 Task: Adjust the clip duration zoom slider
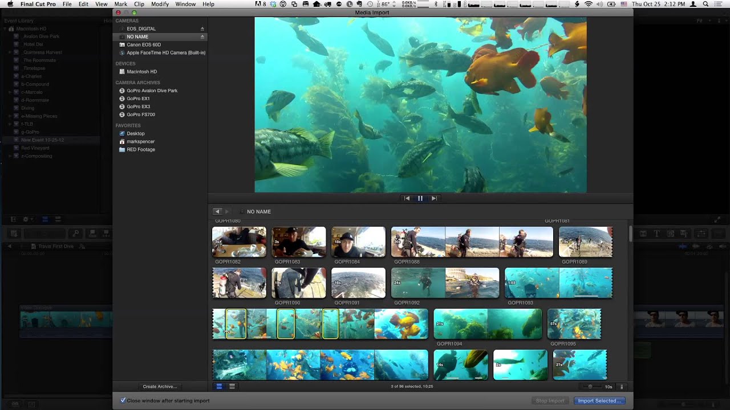coord(590,387)
